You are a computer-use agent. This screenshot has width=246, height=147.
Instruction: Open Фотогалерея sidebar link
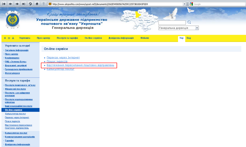pyautogui.click(x=12, y=73)
